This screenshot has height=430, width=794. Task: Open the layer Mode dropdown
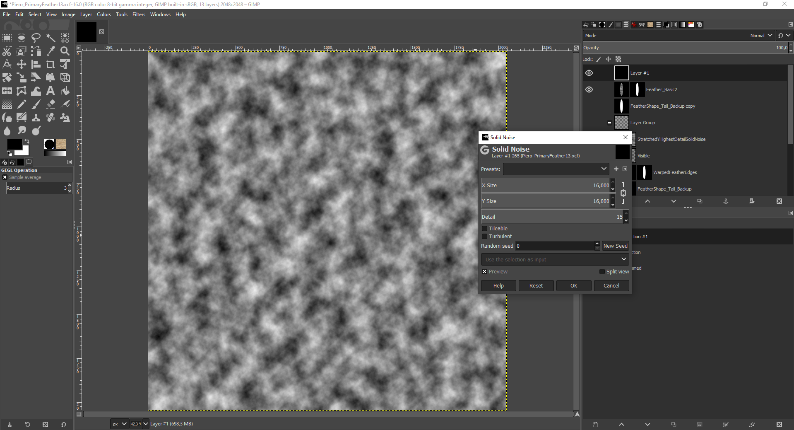(761, 36)
